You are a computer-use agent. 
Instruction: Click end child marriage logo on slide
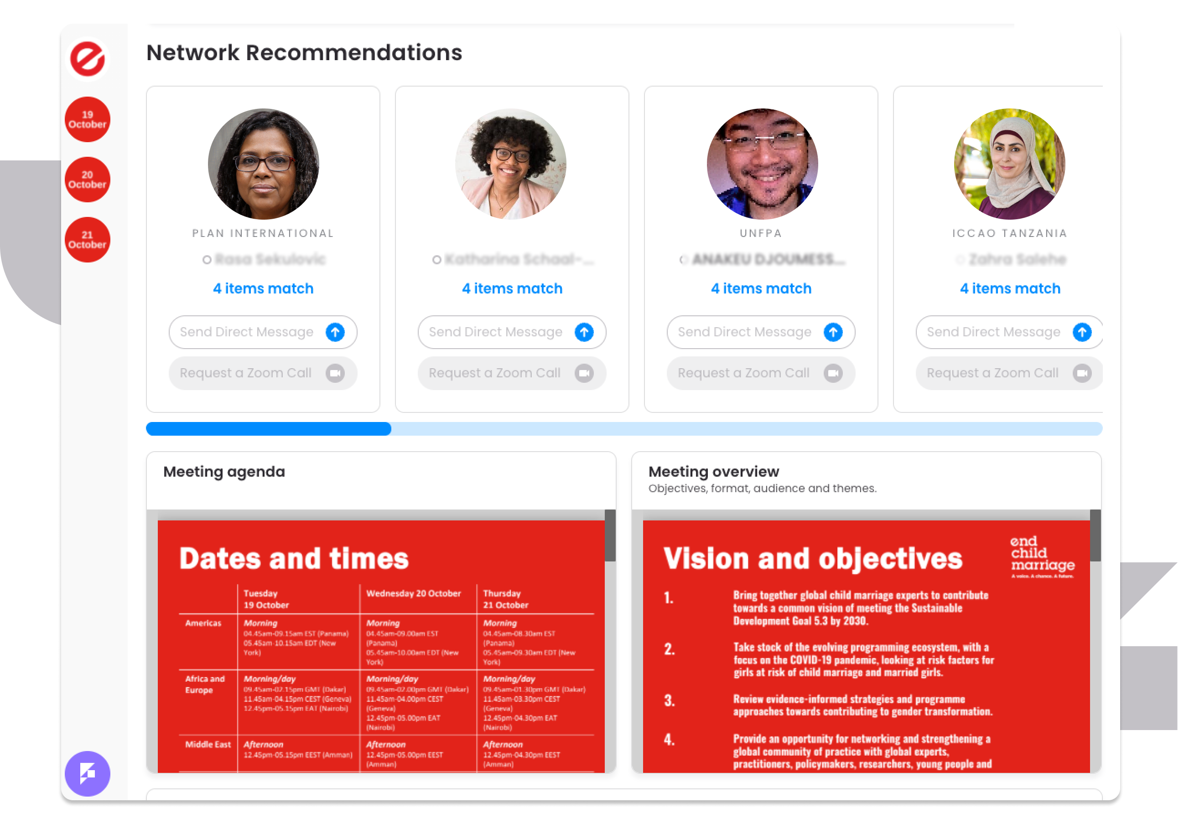coord(1043,557)
